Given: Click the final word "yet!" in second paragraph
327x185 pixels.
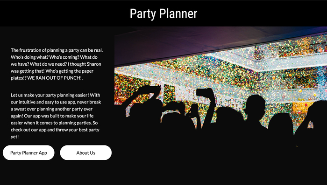Looking at the screenshot, I should [x=15, y=137].
